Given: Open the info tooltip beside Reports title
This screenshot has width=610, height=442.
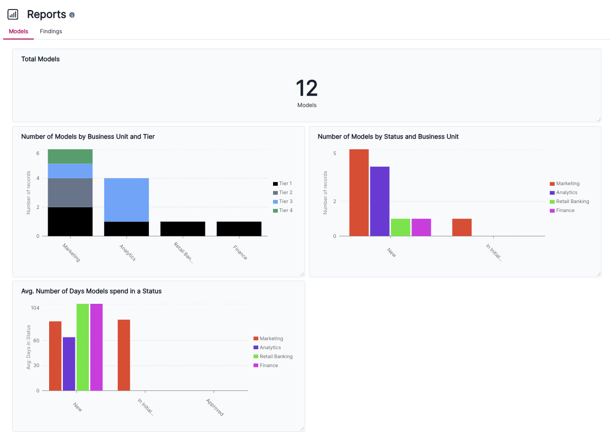Looking at the screenshot, I should point(72,15).
